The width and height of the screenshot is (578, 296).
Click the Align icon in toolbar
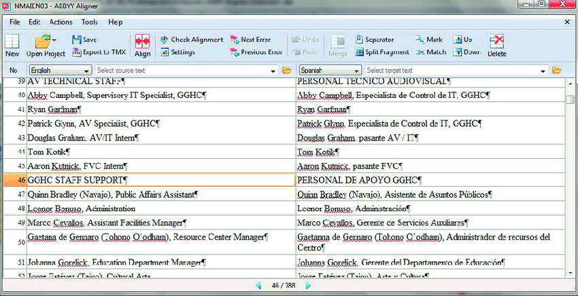pyautogui.click(x=142, y=45)
